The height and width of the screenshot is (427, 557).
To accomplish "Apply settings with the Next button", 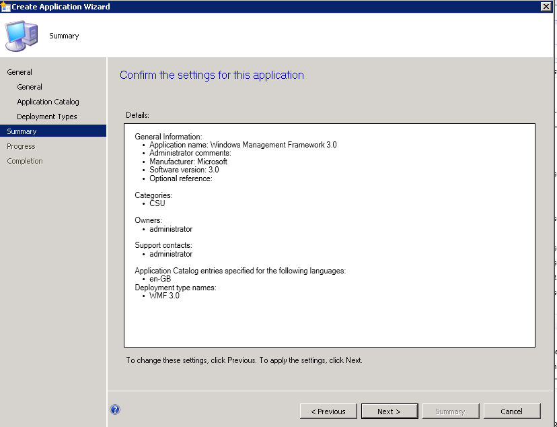I will click(389, 412).
